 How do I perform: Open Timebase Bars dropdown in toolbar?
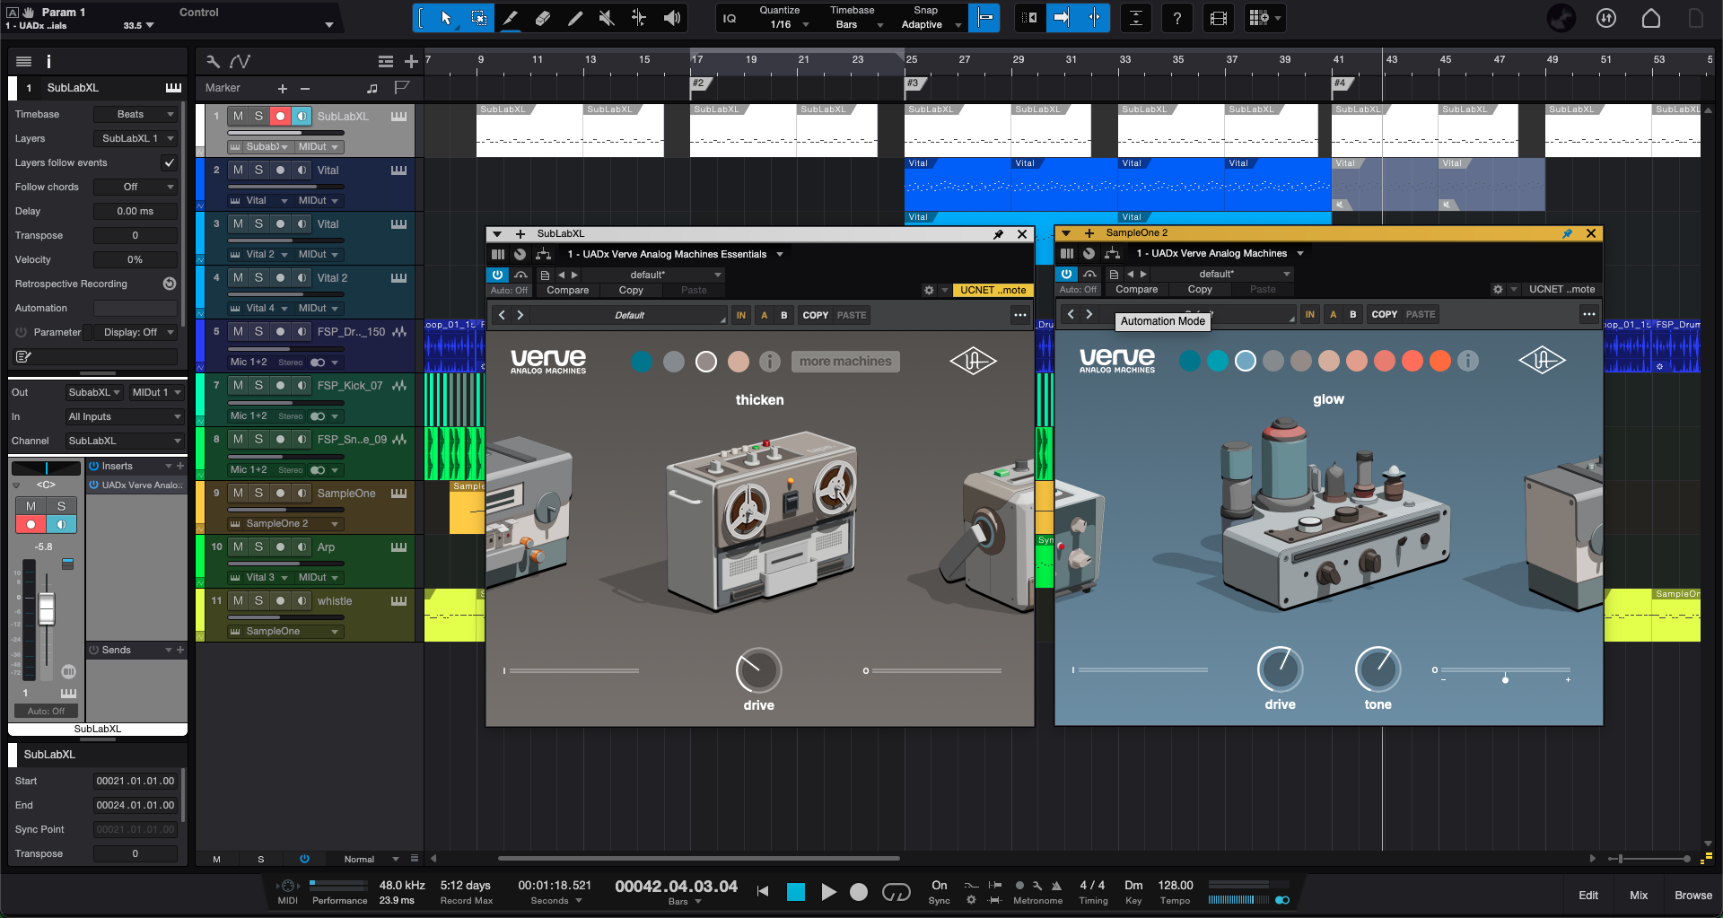853,18
